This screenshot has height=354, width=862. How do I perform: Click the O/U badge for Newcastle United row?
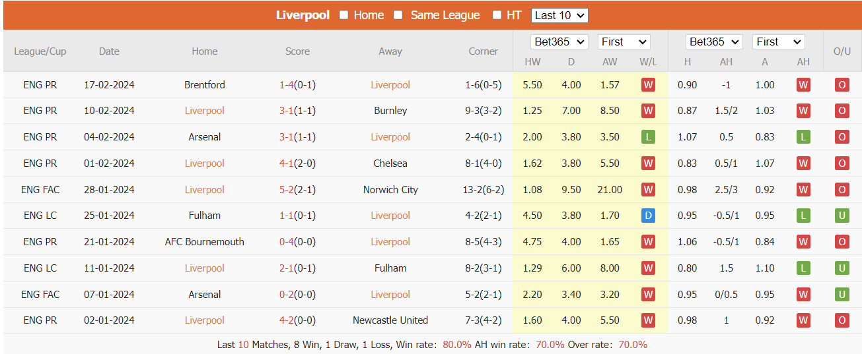click(x=842, y=320)
